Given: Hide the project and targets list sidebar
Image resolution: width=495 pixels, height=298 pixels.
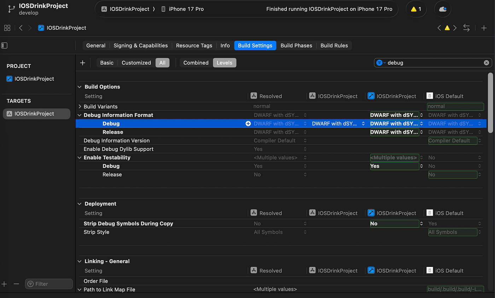Looking at the screenshot, I should point(4,45).
